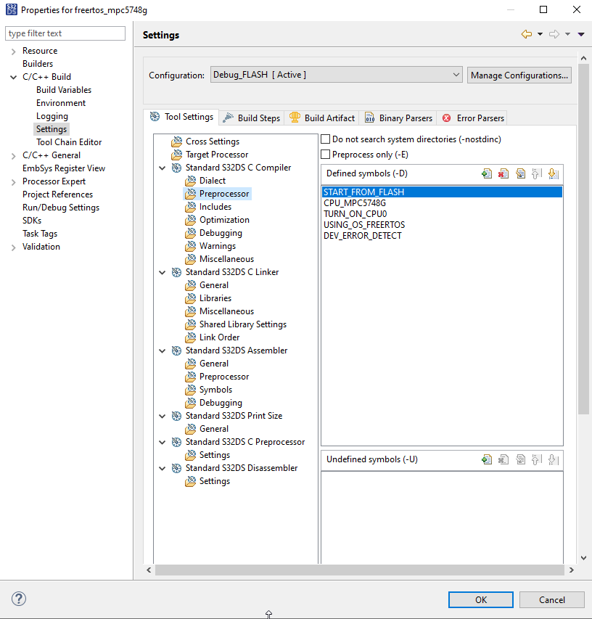Click the OK button

481,599
